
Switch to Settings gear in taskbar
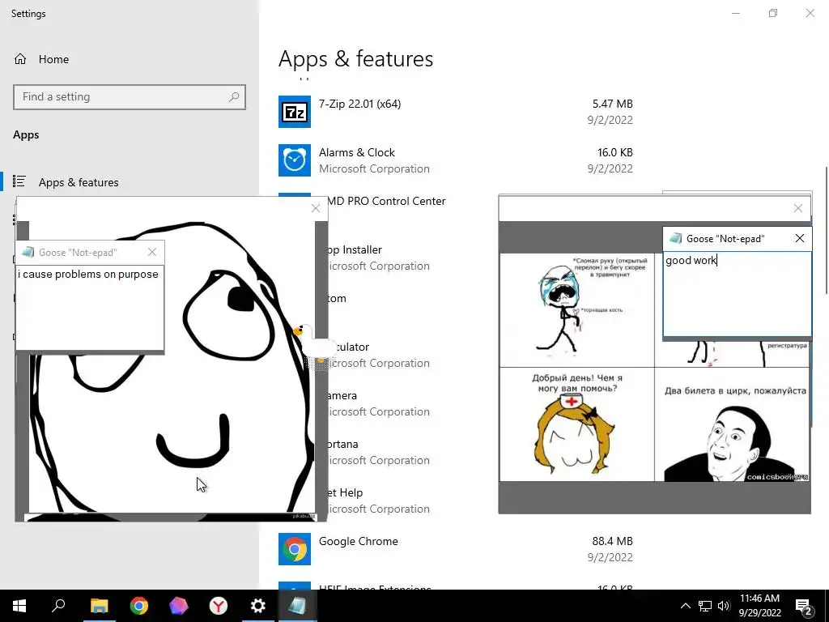(257, 606)
